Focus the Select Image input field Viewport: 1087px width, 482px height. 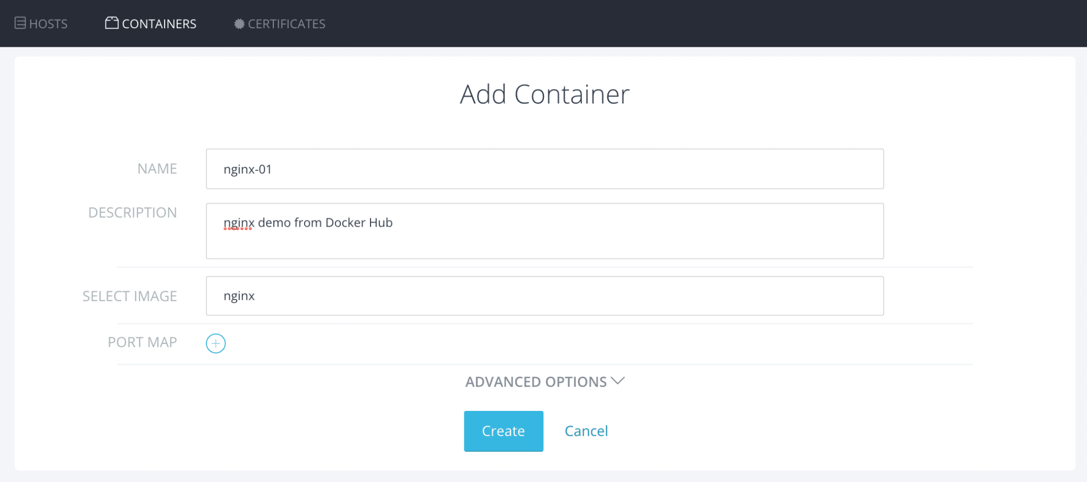point(545,296)
